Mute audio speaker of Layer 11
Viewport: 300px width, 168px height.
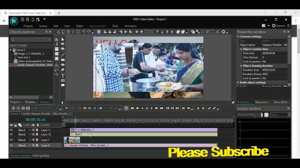[x=33, y=130]
